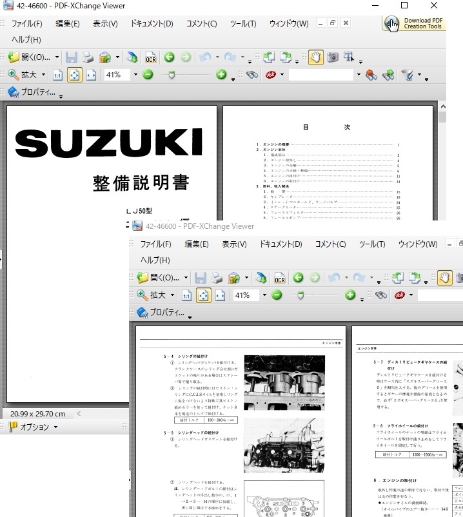Click green back arrow in front window

pyautogui.click(x=298, y=278)
